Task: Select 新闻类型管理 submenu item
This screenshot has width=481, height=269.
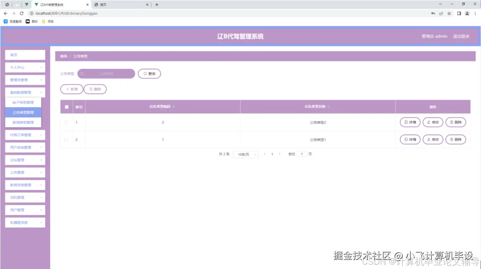Action: pyautogui.click(x=23, y=122)
